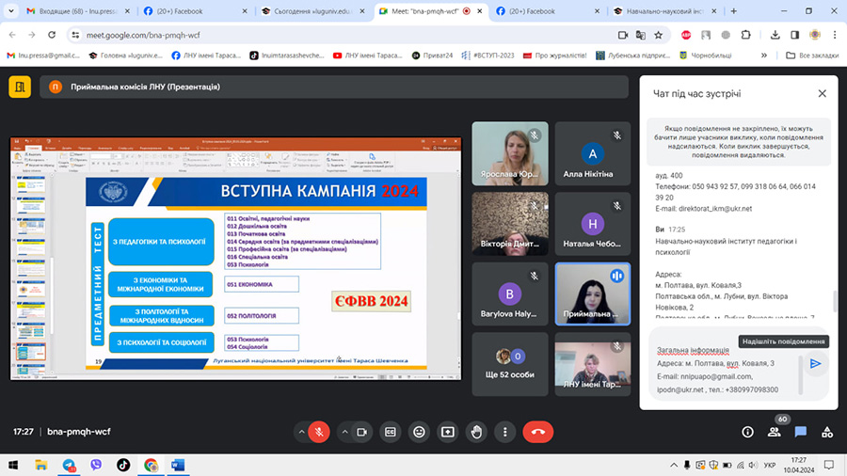
Task: Select Barylova Haly... participant tile
Action: [x=510, y=294]
